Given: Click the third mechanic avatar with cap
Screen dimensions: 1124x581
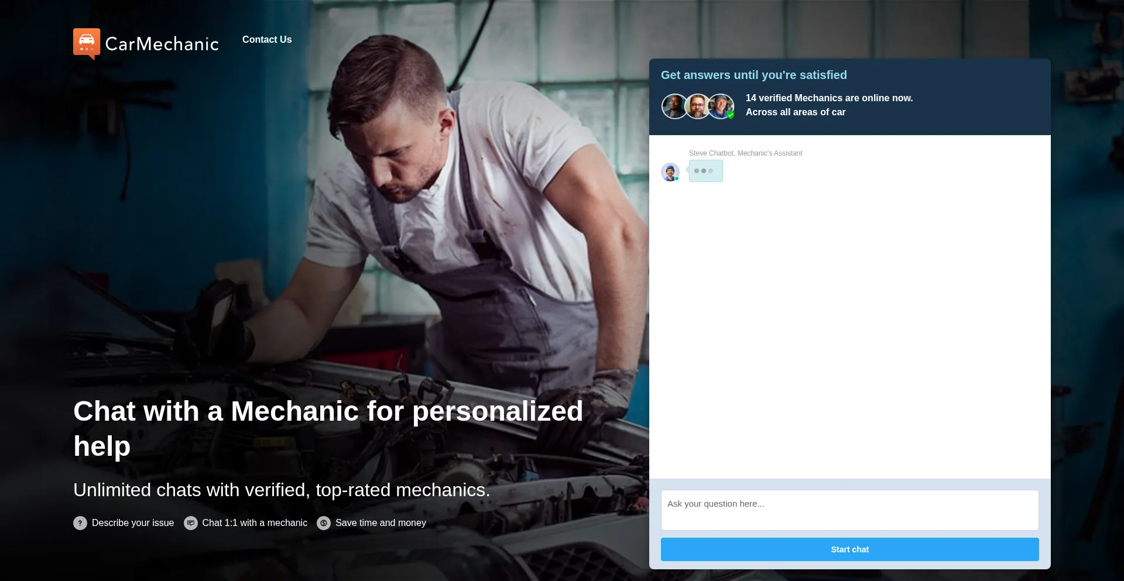Looking at the screenshot, I should pos(720,106).
